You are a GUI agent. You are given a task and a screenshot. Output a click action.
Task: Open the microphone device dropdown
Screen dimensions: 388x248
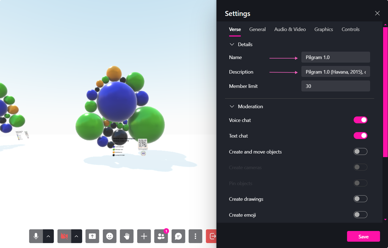coord(48,236)
